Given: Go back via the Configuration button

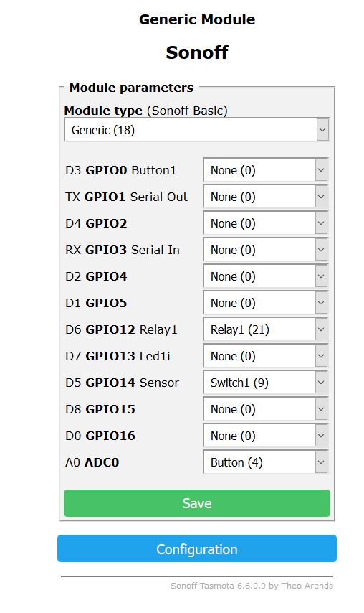Looking at the screenshot, I should tap(197, 549).
